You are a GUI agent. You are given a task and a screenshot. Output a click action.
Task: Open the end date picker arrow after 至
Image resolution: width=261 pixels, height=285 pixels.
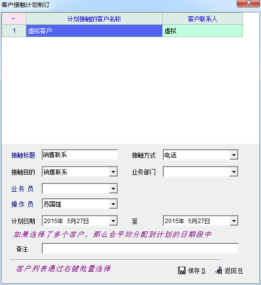pyautogui.click(x=234, y=221)
